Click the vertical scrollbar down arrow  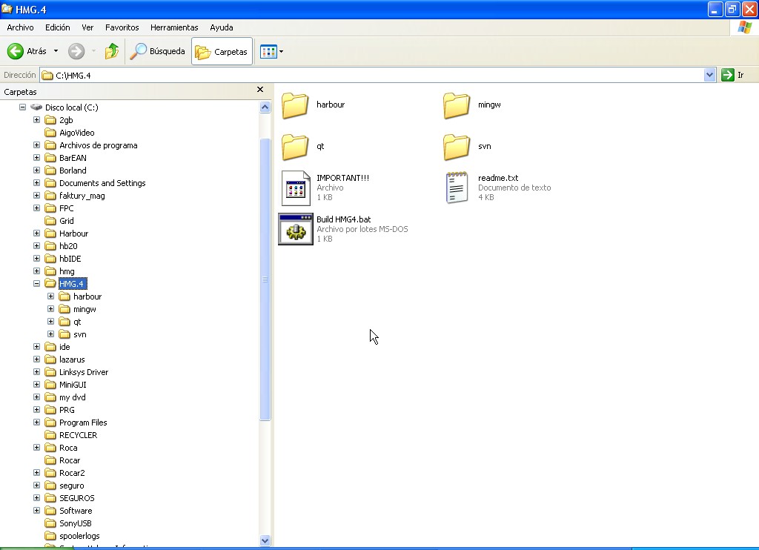point(265,542)
